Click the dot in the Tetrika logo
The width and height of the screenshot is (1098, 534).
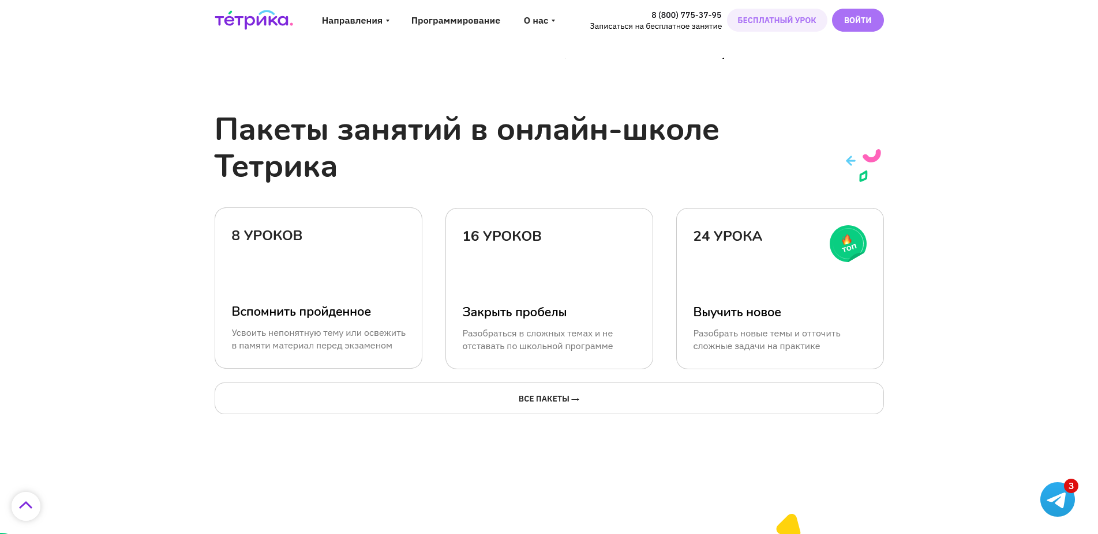pyautogui.click(x=291, y=23)
